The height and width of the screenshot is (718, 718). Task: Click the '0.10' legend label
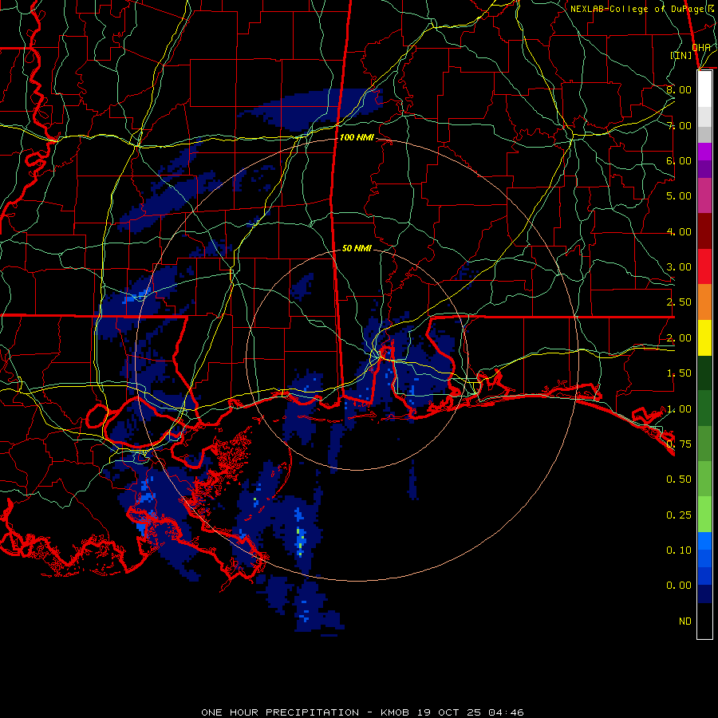[679, 550]
